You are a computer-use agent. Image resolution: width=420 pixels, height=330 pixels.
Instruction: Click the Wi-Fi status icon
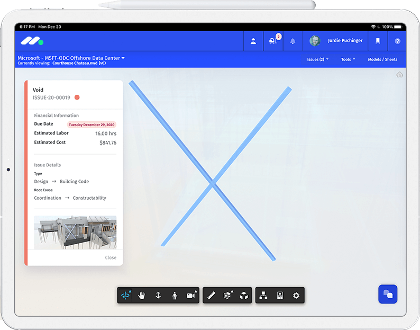tap(373, 27)
